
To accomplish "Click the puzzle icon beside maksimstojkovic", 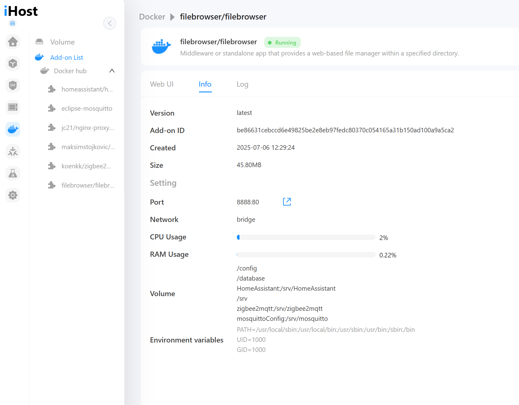I will click(x=52, y=147).
